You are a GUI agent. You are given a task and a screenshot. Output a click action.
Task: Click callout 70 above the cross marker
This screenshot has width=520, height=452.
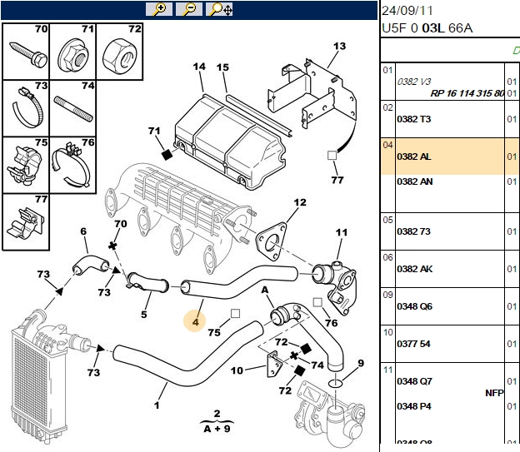pyautogui.click(x=121, y=224)
